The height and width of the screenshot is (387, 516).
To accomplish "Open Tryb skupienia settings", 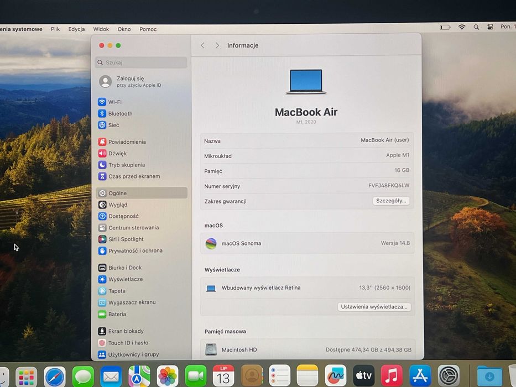I will pyautogui.click(x=122, y=165).
